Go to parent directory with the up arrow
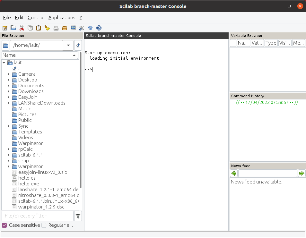 tap(78, 45)
